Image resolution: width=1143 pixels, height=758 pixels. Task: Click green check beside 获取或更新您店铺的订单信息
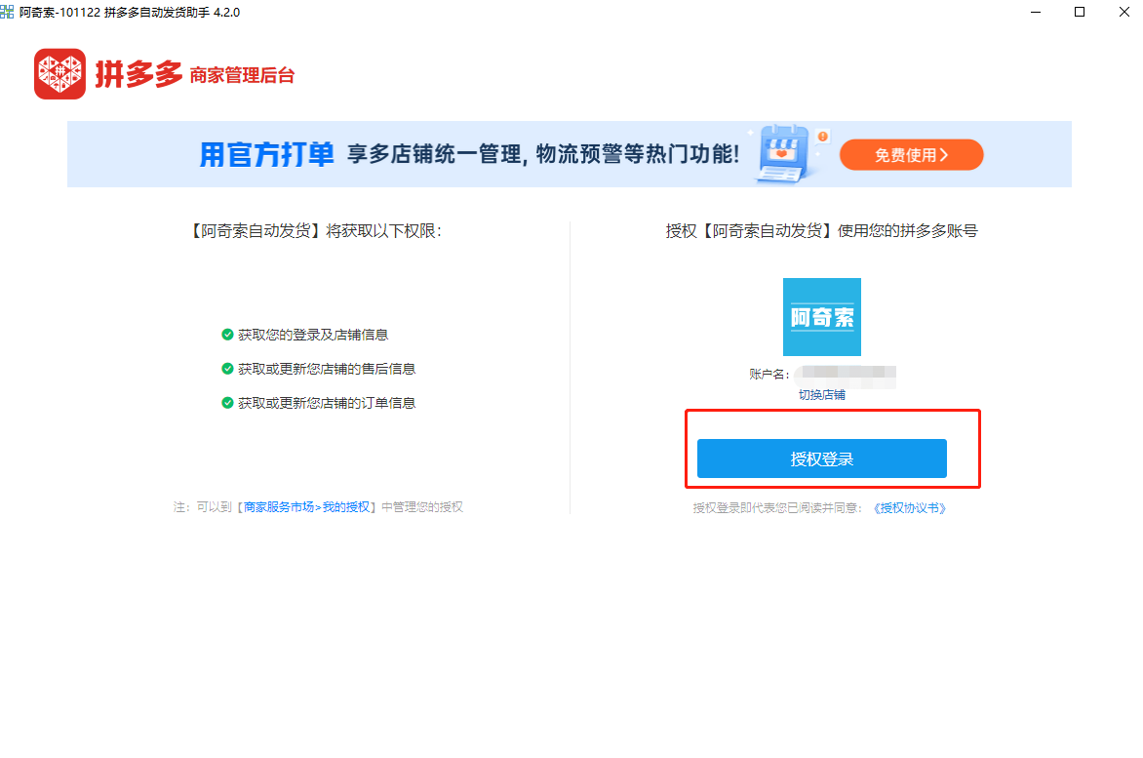(x=226, y=403)
